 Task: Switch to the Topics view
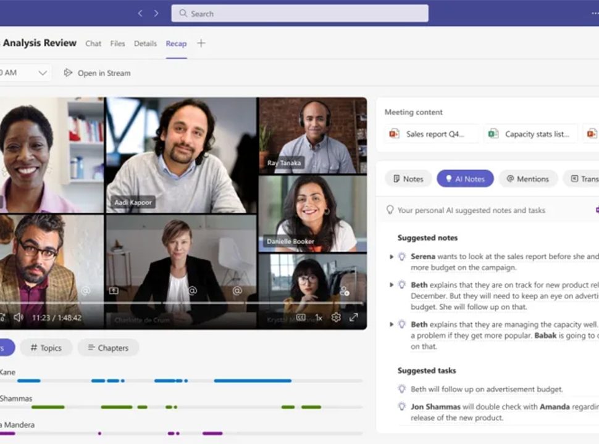coord(46,348)
